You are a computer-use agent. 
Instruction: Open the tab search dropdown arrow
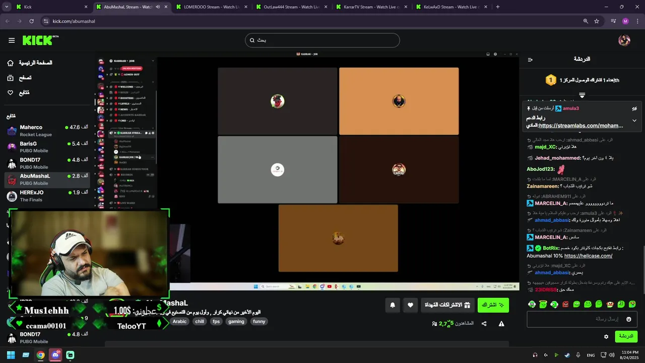coord(7,7)
